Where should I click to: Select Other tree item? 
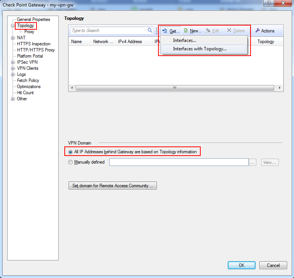[22, 99]
